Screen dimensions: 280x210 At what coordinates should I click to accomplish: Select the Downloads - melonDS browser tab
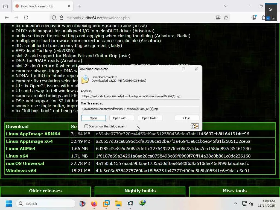click(43, 6)
